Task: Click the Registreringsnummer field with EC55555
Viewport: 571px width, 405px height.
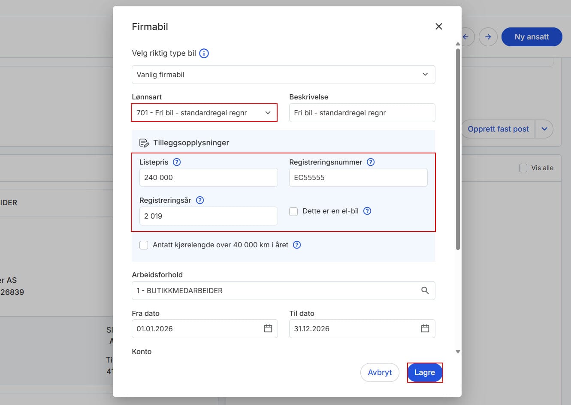Action: (x=358, y=177)
